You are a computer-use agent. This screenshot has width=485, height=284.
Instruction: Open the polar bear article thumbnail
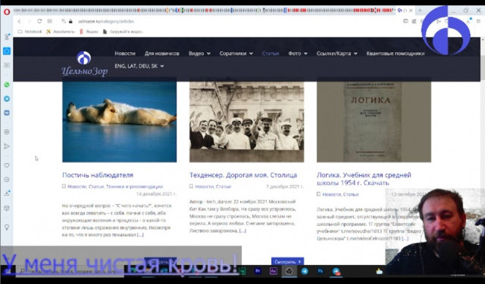tap(120, 122)
